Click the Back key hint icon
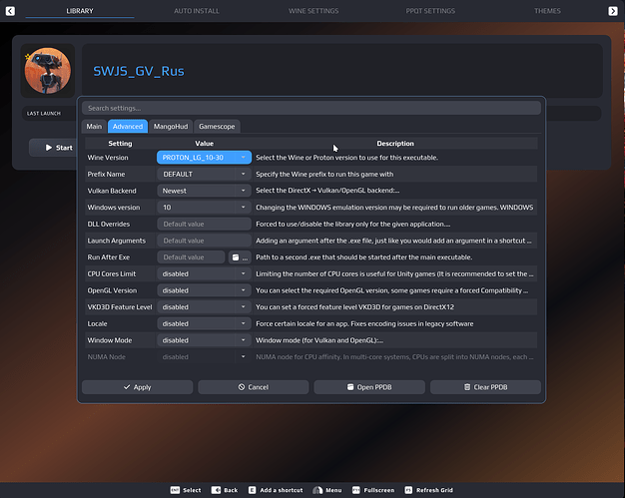The width and height of the screenshot is (625, 498). click(216, 490)
